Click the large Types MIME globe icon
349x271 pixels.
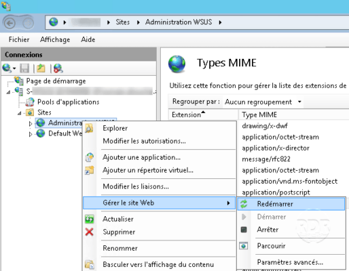[177, 64]
